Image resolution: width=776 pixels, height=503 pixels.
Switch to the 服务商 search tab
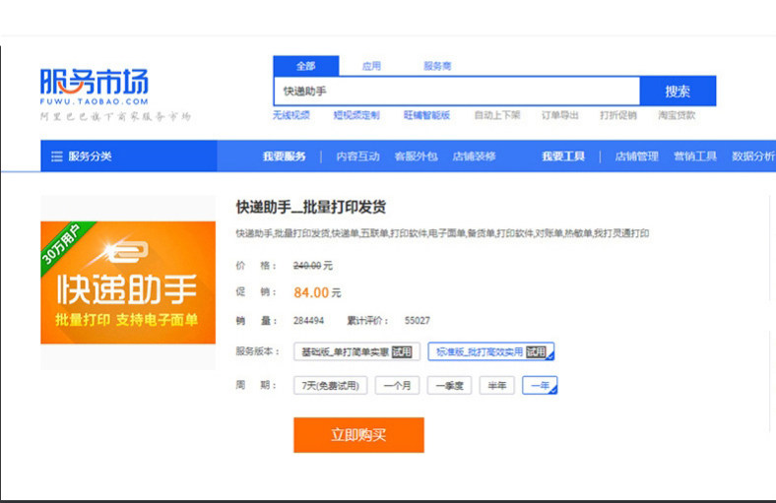pos(437,66)
